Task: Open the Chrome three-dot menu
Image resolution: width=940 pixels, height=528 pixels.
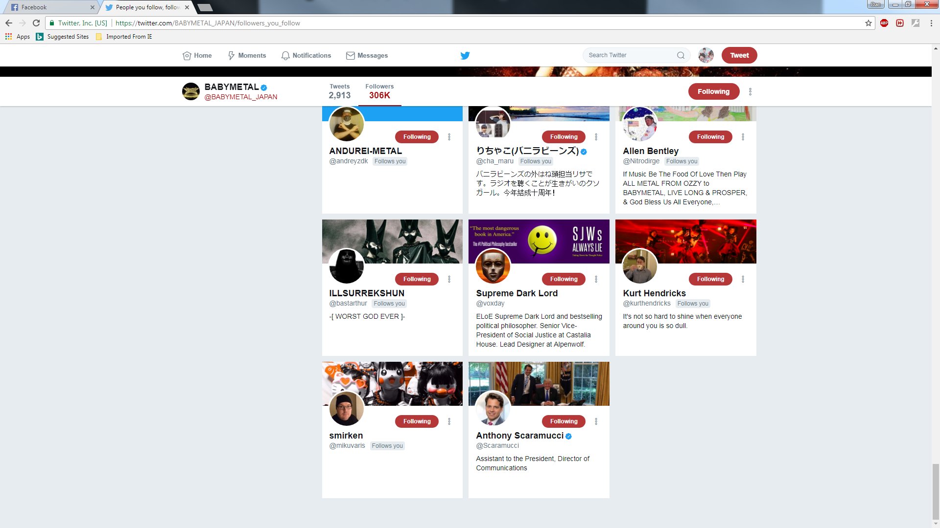Action: (x=931, y=23)
